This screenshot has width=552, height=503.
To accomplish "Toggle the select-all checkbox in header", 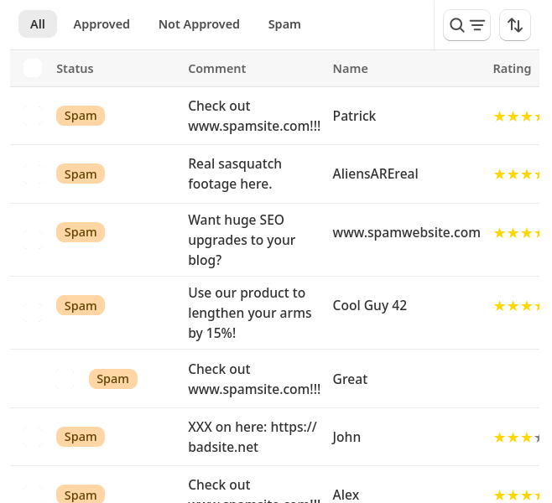I will 33,69.
